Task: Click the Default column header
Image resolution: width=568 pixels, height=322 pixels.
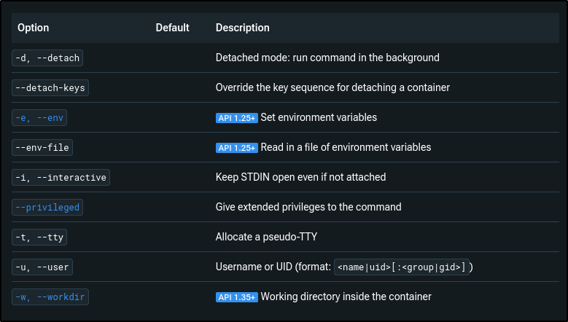Action: click(x=172, y=28)
